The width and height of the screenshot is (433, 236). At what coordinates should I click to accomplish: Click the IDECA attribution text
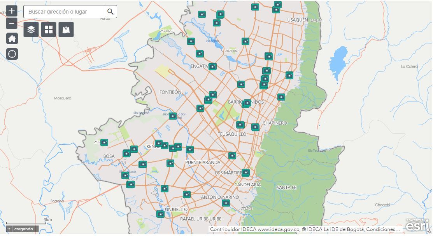tap(305, 229)
